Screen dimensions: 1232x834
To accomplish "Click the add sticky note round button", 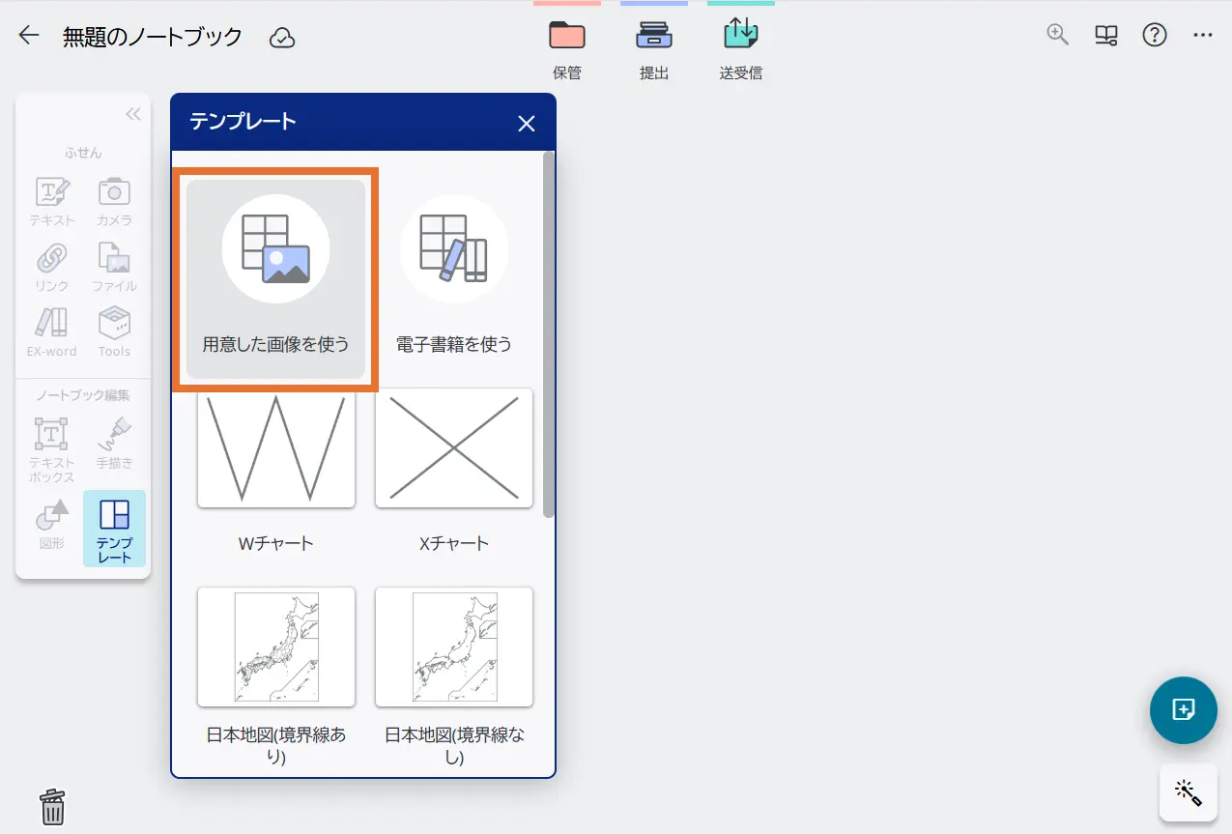I will click(1183, 710).
